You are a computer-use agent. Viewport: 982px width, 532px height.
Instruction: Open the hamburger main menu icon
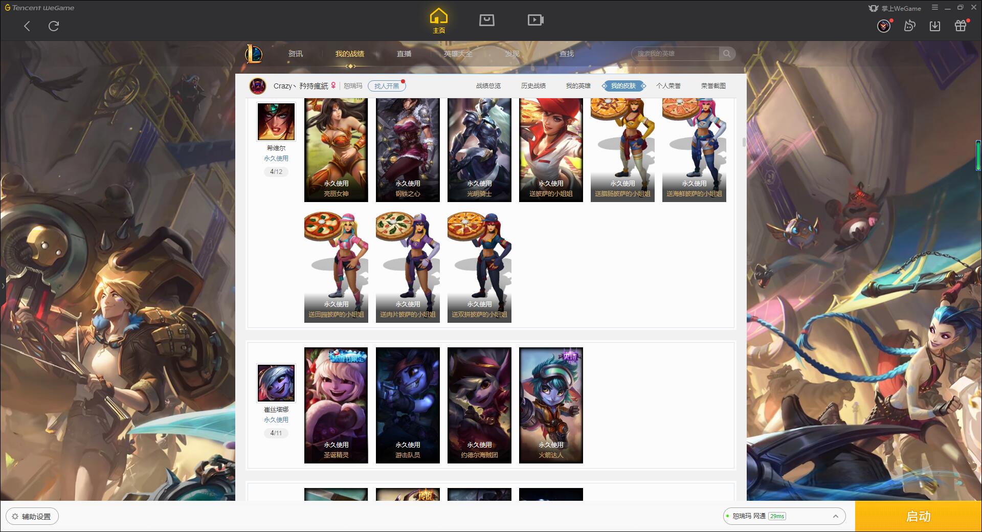pos(934,8)
